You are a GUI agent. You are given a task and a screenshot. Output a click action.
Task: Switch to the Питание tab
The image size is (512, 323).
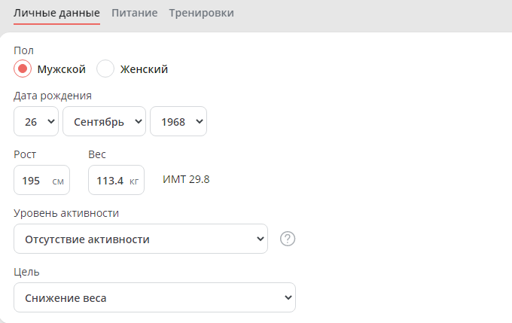tap(134, 13)
